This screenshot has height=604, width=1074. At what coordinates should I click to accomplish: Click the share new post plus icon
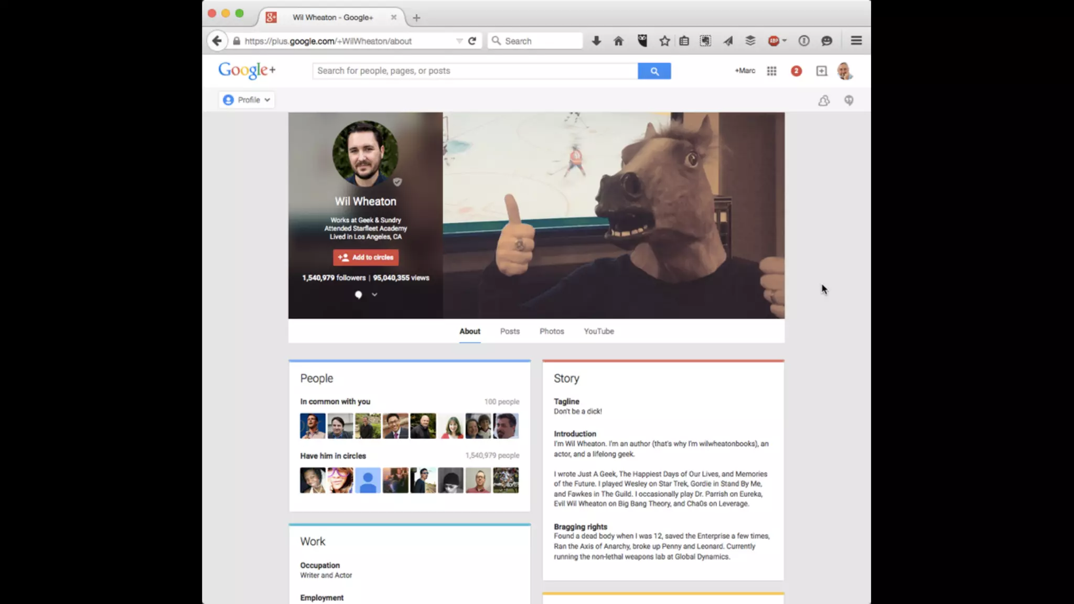click(821, 71)
